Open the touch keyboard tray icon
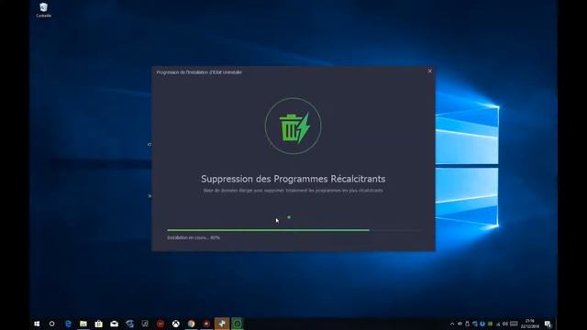Viewport: 587px width, 330px height. [x=514, y=324]
